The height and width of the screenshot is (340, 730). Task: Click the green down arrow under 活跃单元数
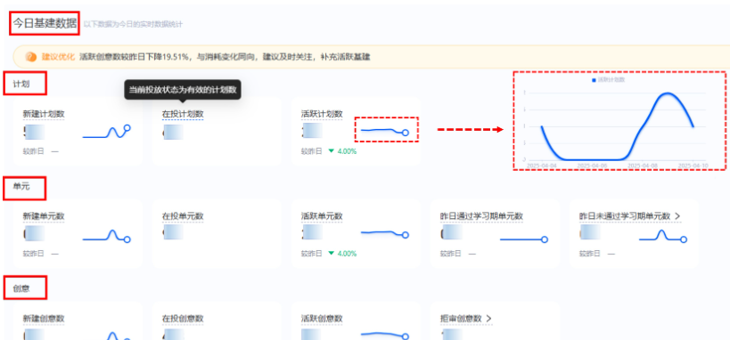tap(331, 254)
